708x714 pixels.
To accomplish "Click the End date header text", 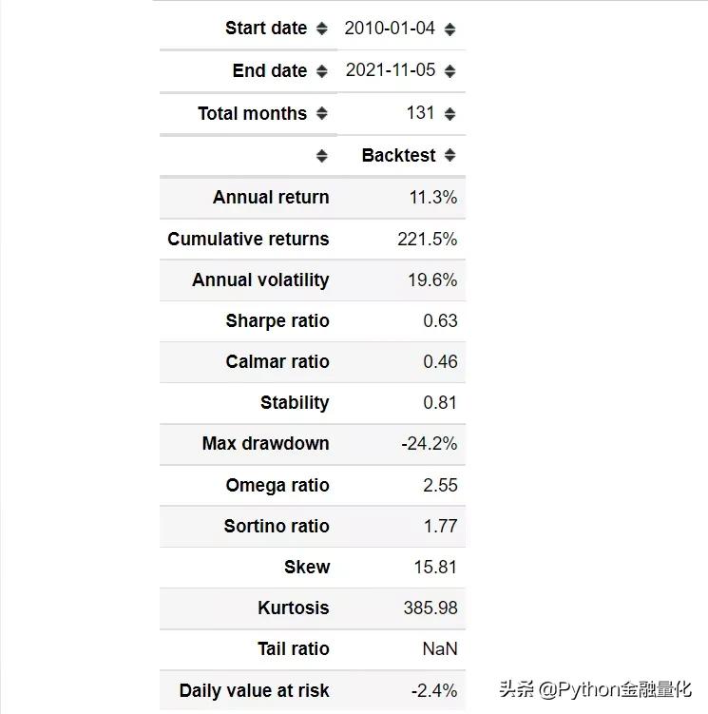I will [x=269, y=71].
